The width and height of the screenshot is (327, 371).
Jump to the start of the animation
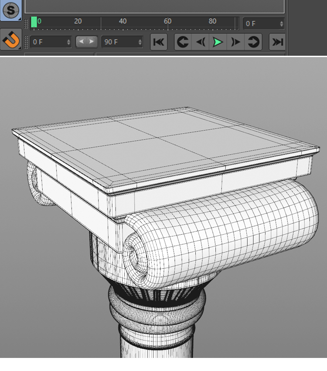tap(159, 42)
